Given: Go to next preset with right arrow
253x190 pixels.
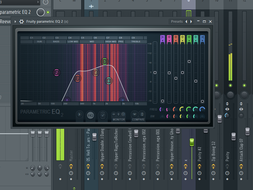Looking at the screenshot, I should coord(191,21).
